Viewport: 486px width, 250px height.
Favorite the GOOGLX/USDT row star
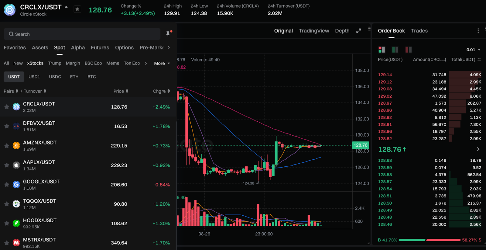pos(7,185)
